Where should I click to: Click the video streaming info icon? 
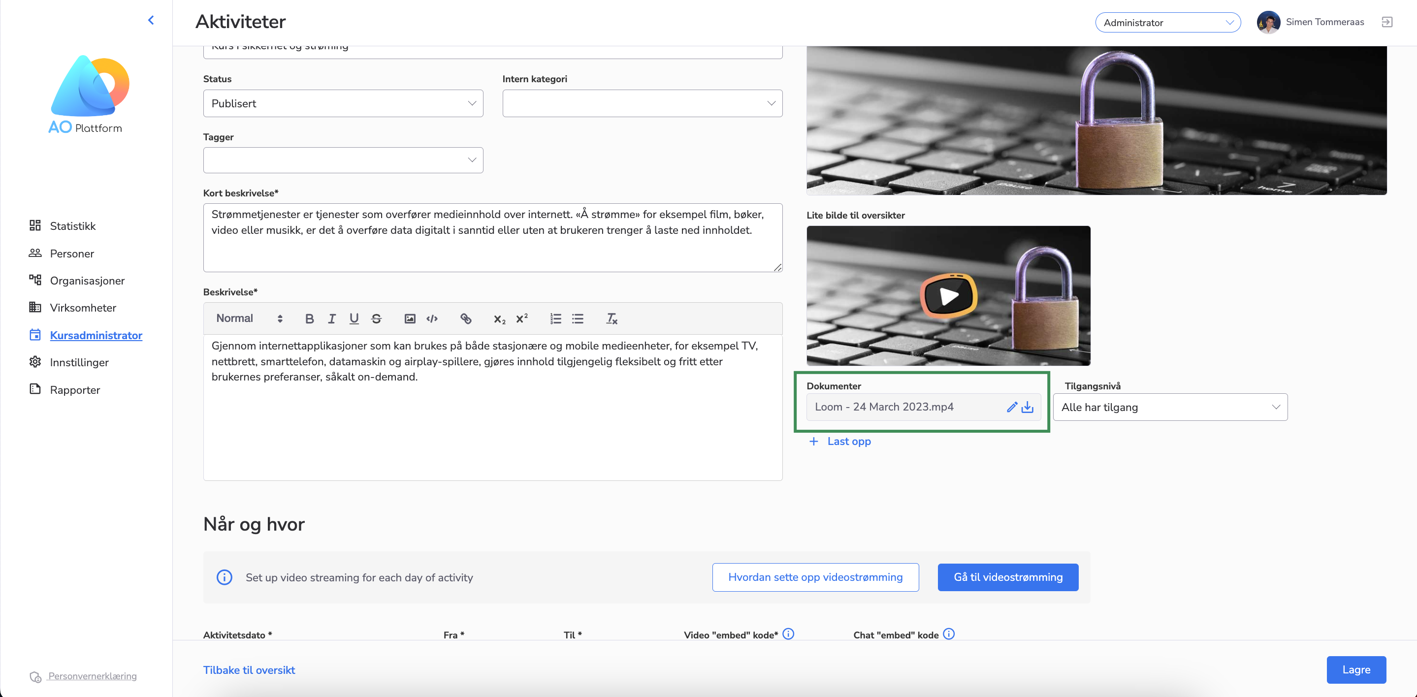[224, 577]
